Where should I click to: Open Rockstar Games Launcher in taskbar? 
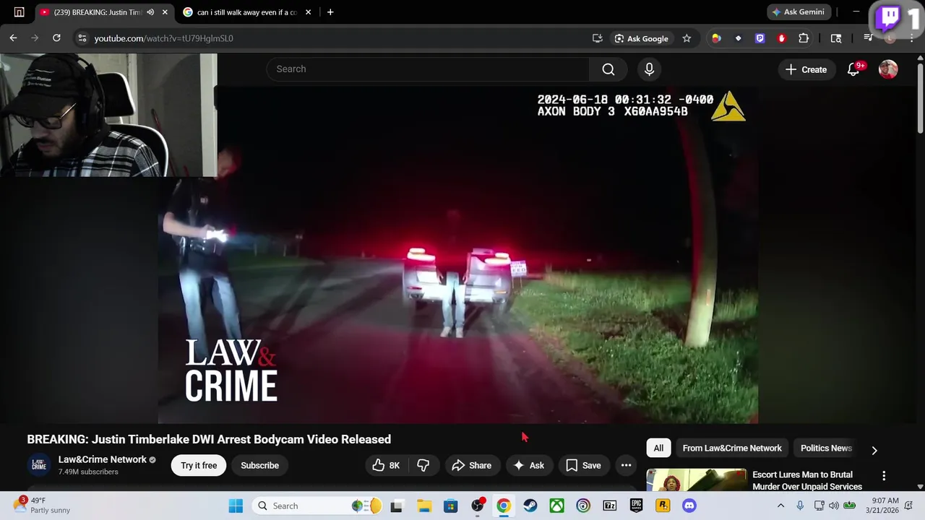click(x=663, y=506)
